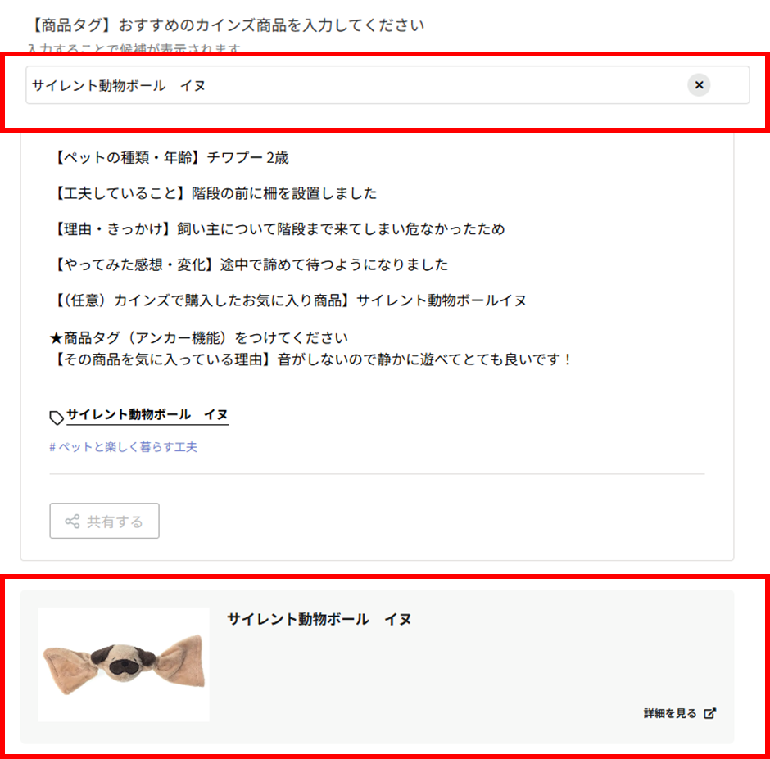Click the tag icon beside サイレント動物ボール

(57, 418)
